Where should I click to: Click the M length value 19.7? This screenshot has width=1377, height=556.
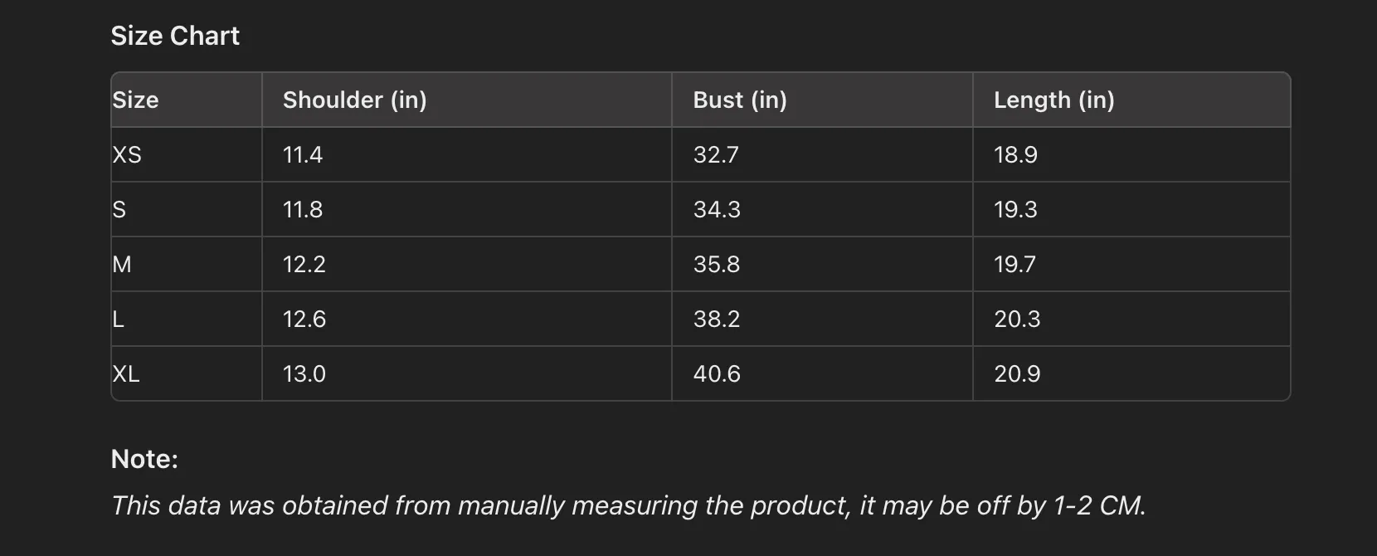(1015, 264)
